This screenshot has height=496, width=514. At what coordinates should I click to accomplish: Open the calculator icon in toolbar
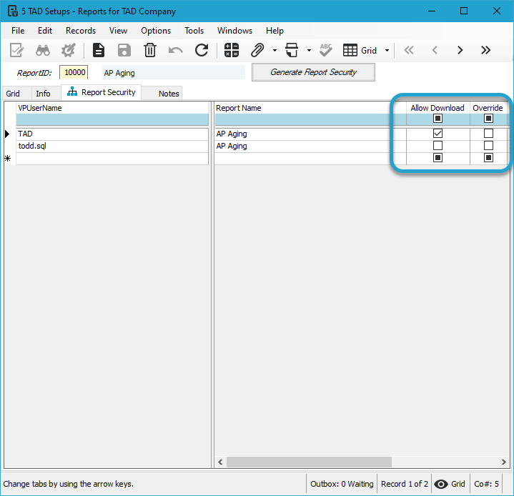coord(232,51)
